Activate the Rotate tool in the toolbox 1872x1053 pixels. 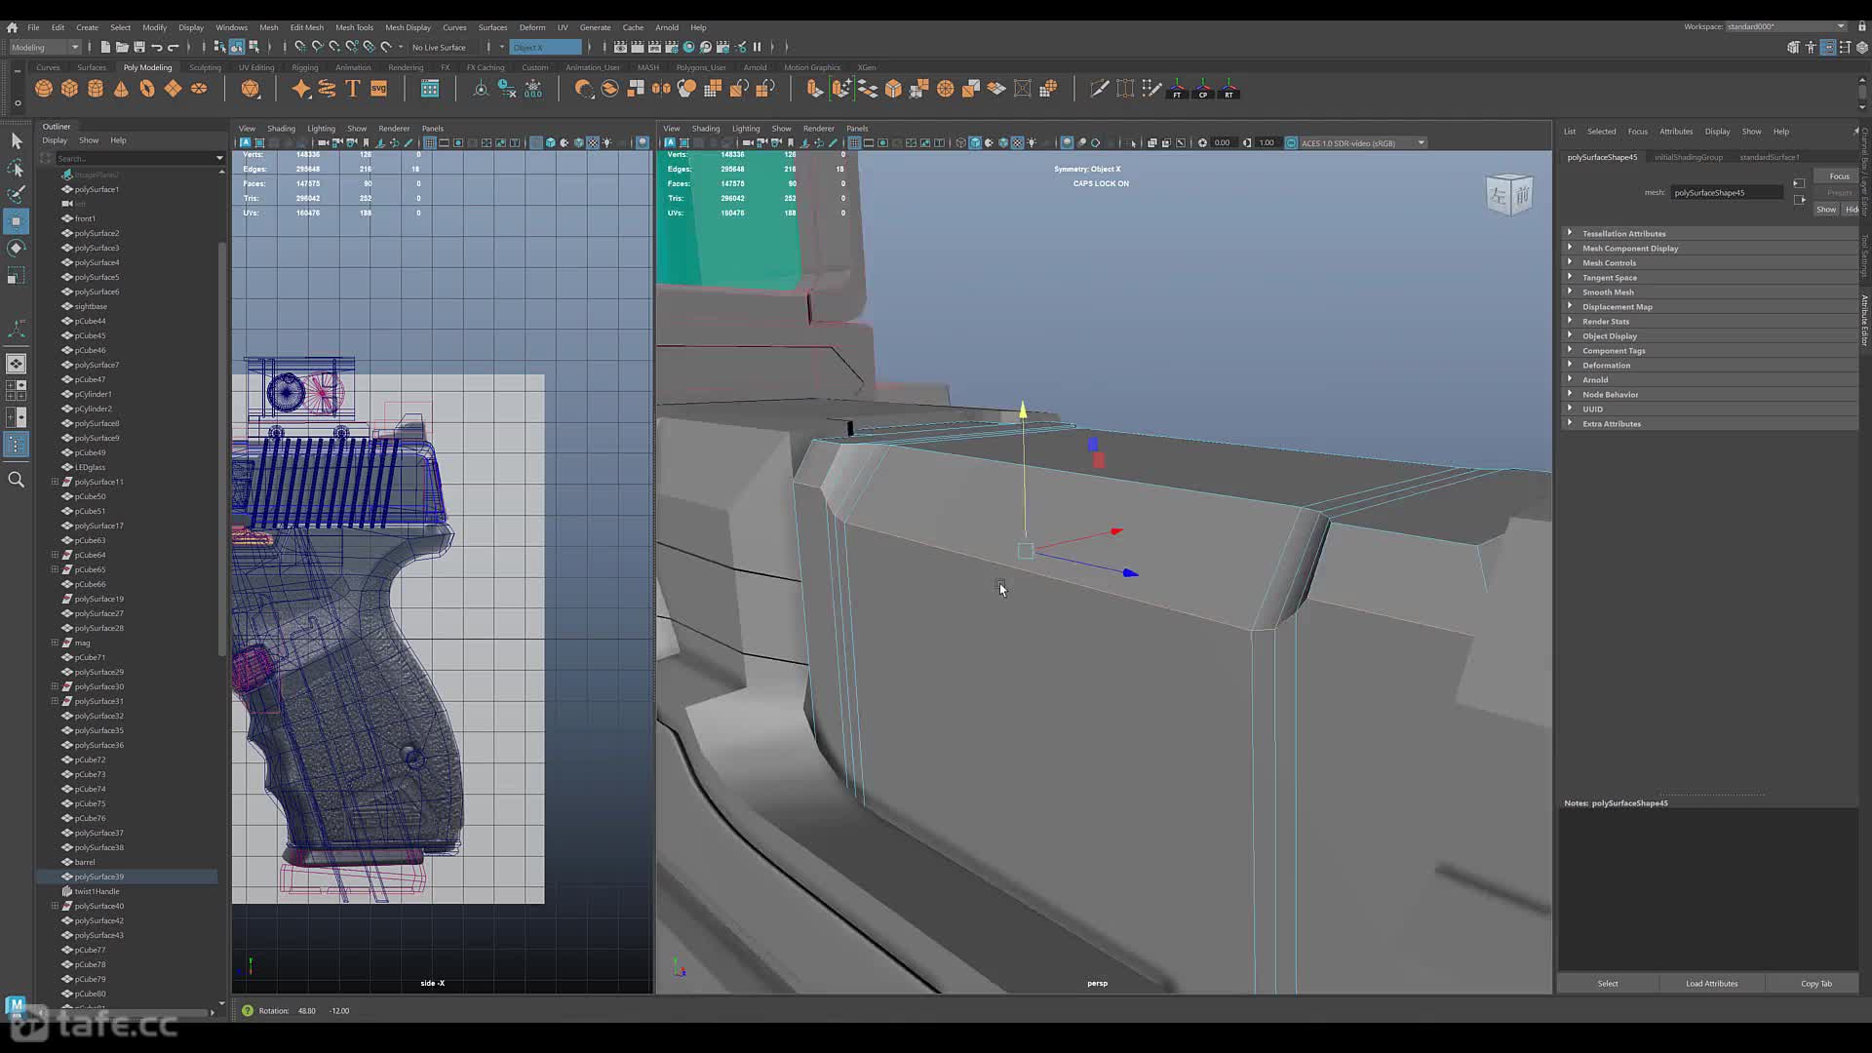click(16, 249)
